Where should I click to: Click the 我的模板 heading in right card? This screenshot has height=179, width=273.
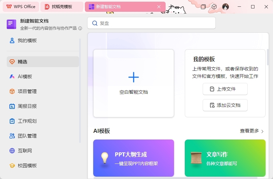click(x=204, y=59)
